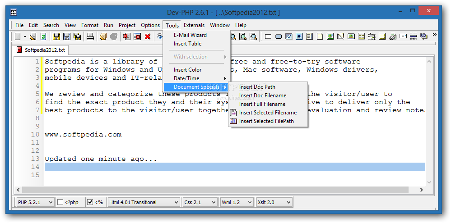This screenshot has height=223, width=451.
Task: Click the www.softpedia.com text line
Action: [83, 135]
